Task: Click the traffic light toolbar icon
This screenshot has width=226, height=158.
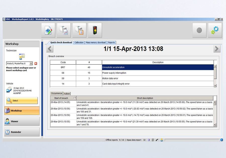Action: point(95,30)
